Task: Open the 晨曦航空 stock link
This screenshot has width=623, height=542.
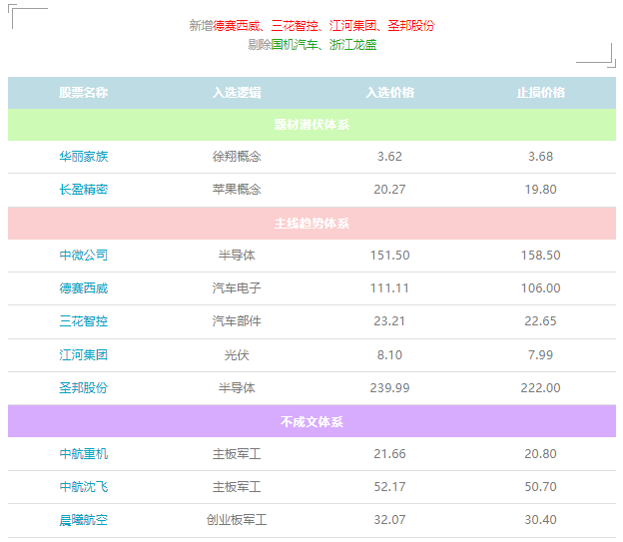Action: [x=84, y=520]
